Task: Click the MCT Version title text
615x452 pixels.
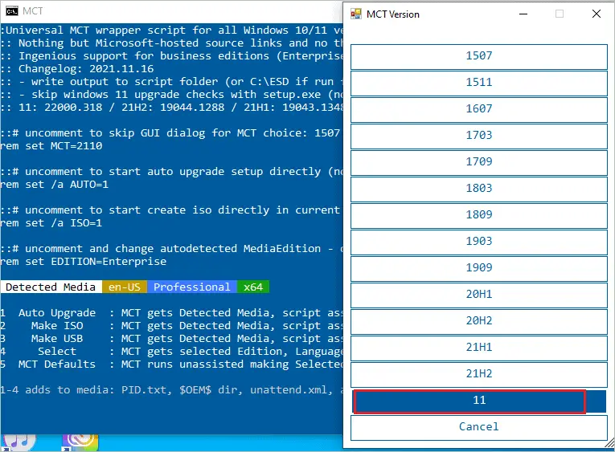Action: pos(392,14)
